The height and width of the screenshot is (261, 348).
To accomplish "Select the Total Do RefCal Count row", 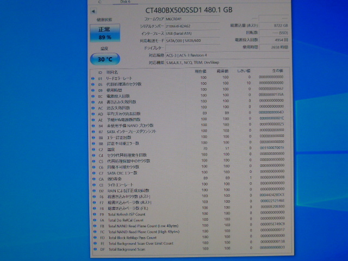I will (x=189, y=220).
